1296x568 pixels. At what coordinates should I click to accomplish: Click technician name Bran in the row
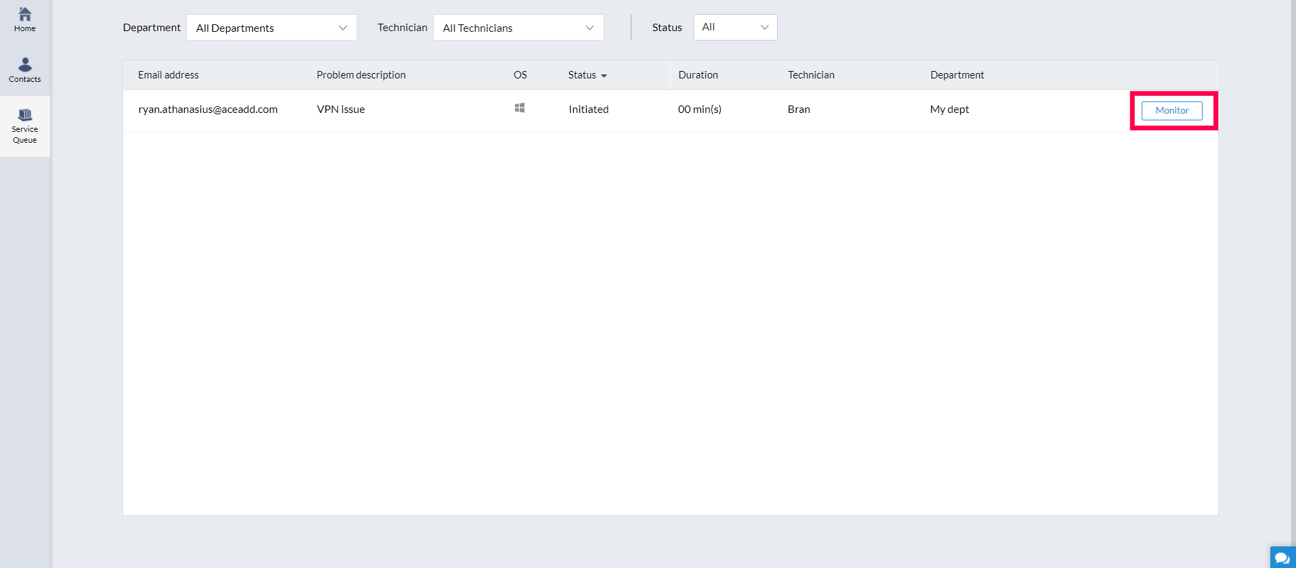coord(799,110)
